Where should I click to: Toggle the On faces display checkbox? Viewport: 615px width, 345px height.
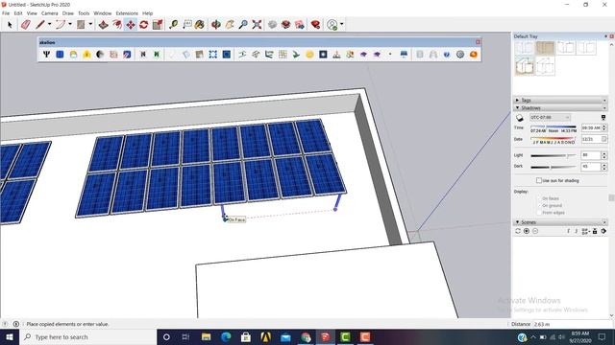(x=539, y=198)
